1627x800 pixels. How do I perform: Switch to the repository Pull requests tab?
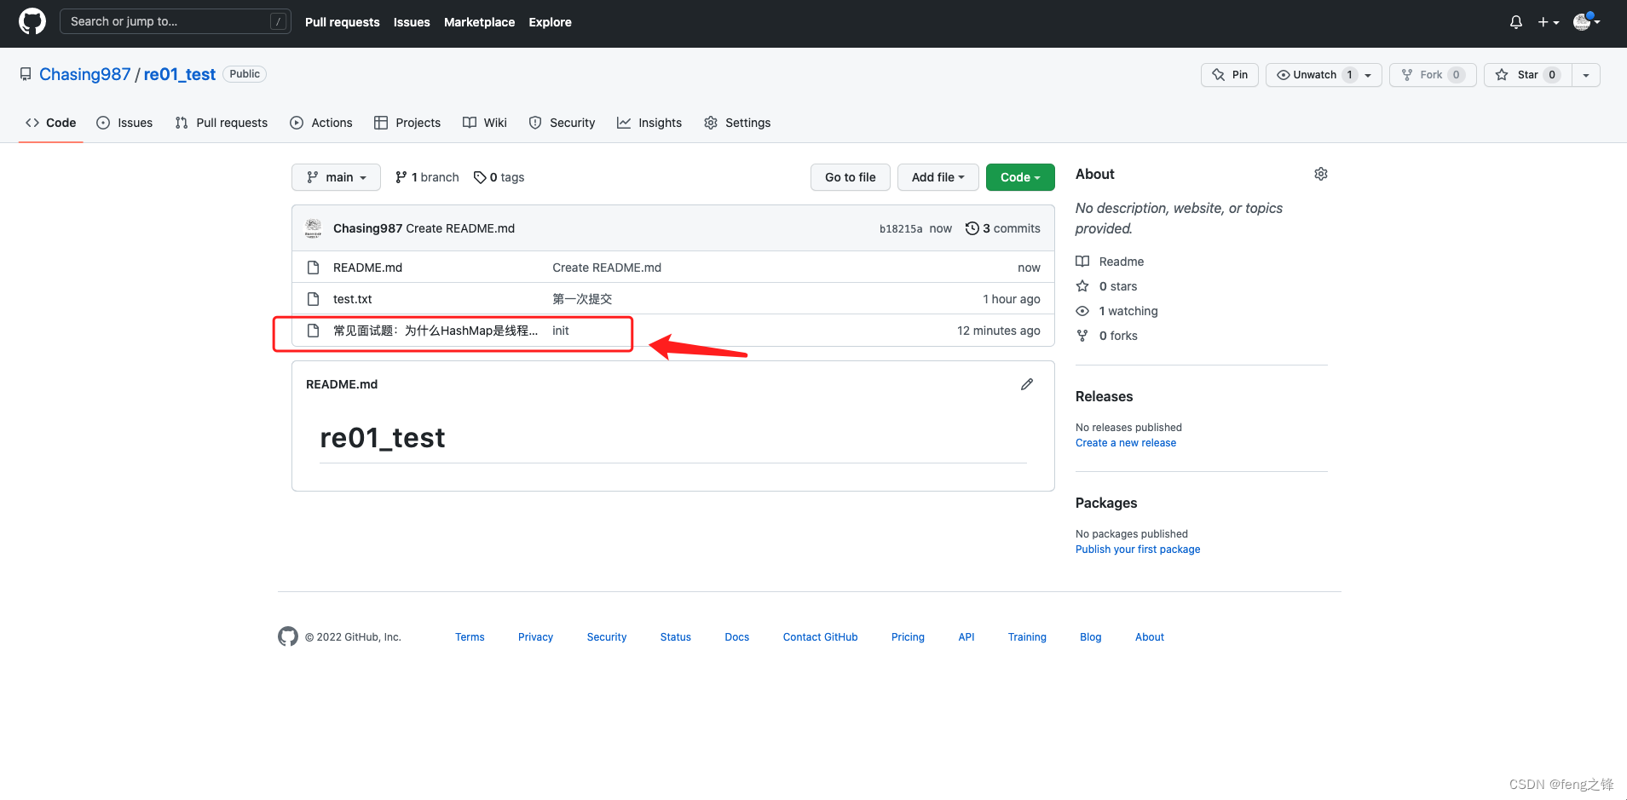222,123
